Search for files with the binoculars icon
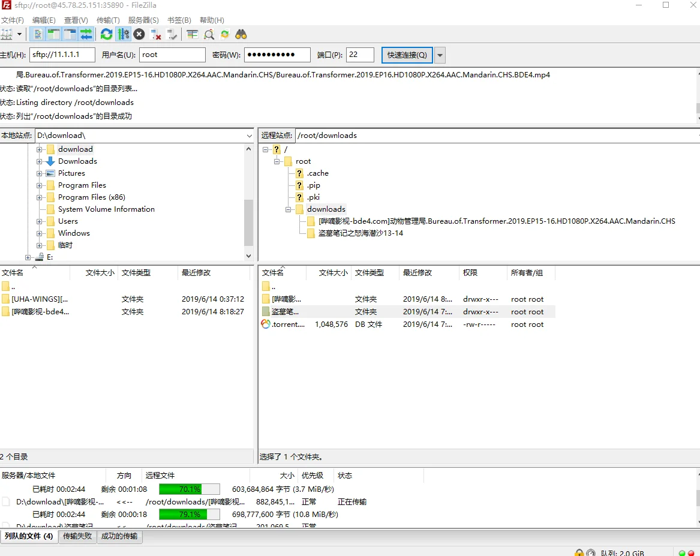Image resolution: width=700 pixels, height=556 pixels. [x=241, y=34]
